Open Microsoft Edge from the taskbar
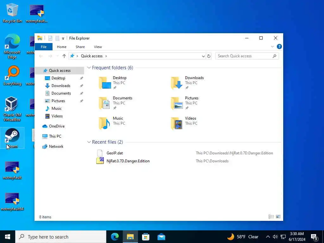This screenshot has height=243, width=324. (115, 237)
